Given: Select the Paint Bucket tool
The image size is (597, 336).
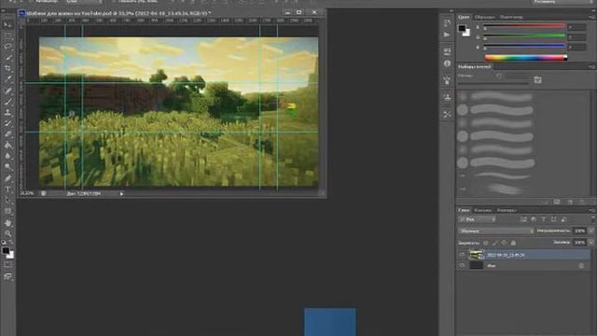Looking at the screenshot, I should [7, 146].
